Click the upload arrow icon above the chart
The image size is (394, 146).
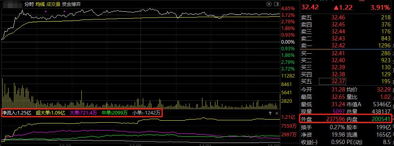click(269, 4)
